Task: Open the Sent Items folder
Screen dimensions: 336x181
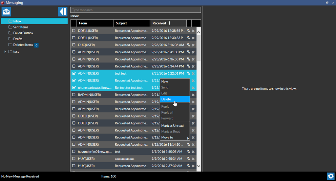Action: coord(21,27)
